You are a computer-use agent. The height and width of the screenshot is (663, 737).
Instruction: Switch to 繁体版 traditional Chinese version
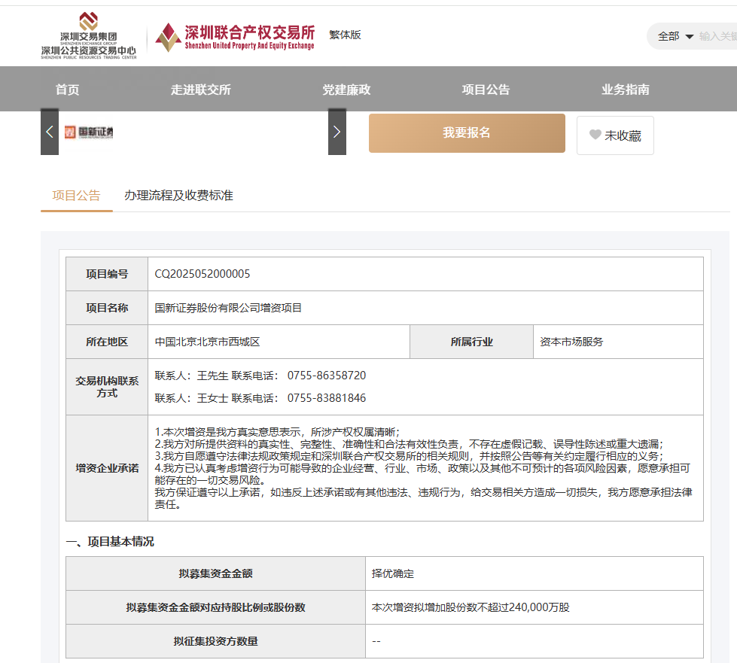tap(345, 35)
